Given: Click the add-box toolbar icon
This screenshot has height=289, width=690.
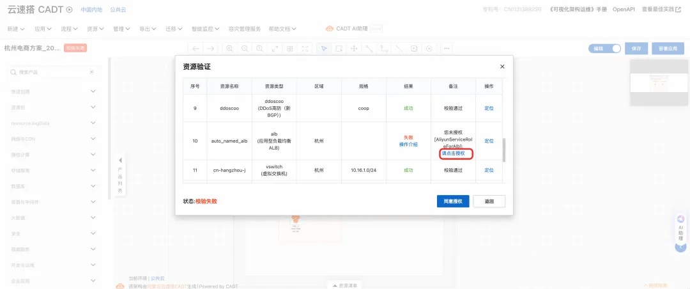Looking at the screenshot, I should pyautogui.click(x=414, y=49).
